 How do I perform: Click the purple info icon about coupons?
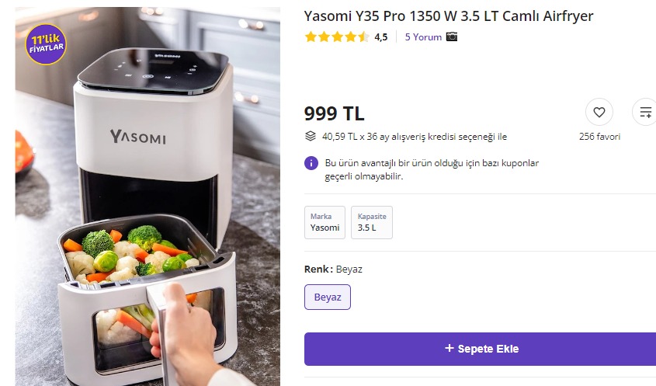click(311, 163)
